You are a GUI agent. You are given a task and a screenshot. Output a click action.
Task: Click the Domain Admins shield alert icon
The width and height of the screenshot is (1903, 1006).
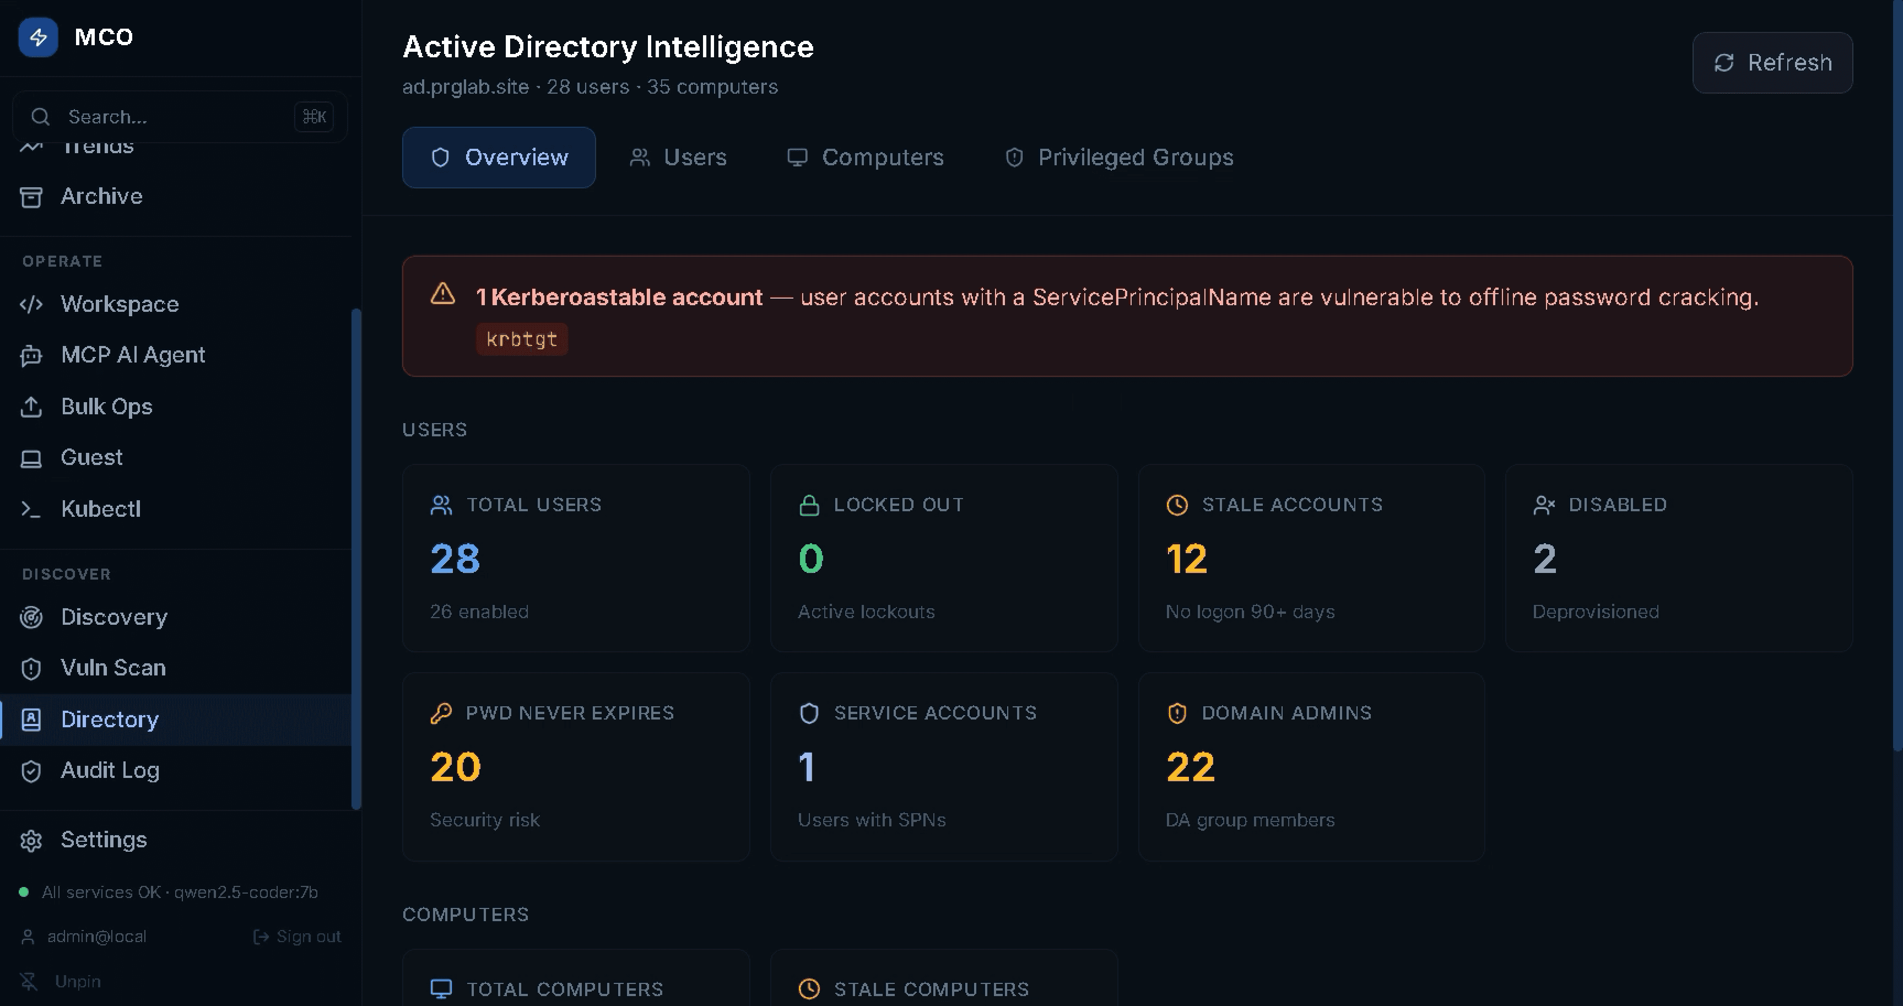coord(1177,713)
